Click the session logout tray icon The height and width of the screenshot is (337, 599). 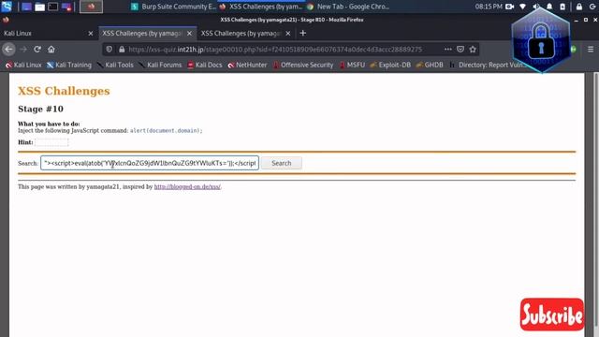pyautogui.click(x=592, y=7)
